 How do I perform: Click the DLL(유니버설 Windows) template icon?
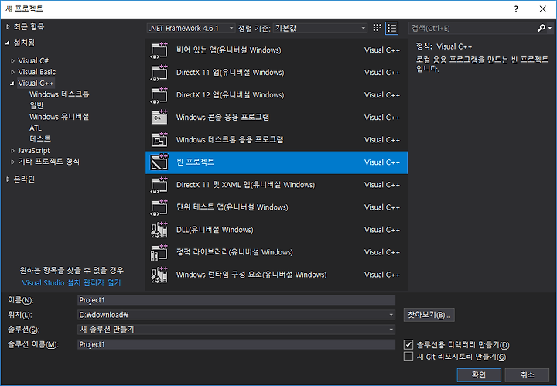pyautogui.click(x=159, y=230)
